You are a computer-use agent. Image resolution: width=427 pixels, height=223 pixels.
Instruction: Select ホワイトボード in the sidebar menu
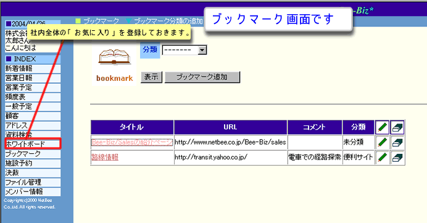[33, 144]
